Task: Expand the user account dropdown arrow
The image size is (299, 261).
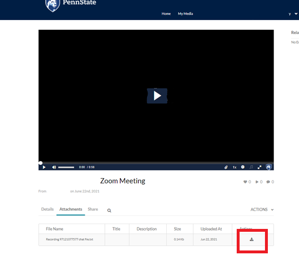Action: pyautogui.click(x=296, y=13)
